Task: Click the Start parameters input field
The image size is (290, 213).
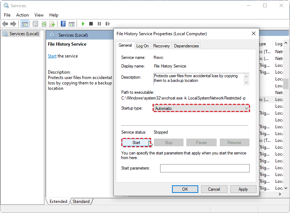Action: point(205,168)
